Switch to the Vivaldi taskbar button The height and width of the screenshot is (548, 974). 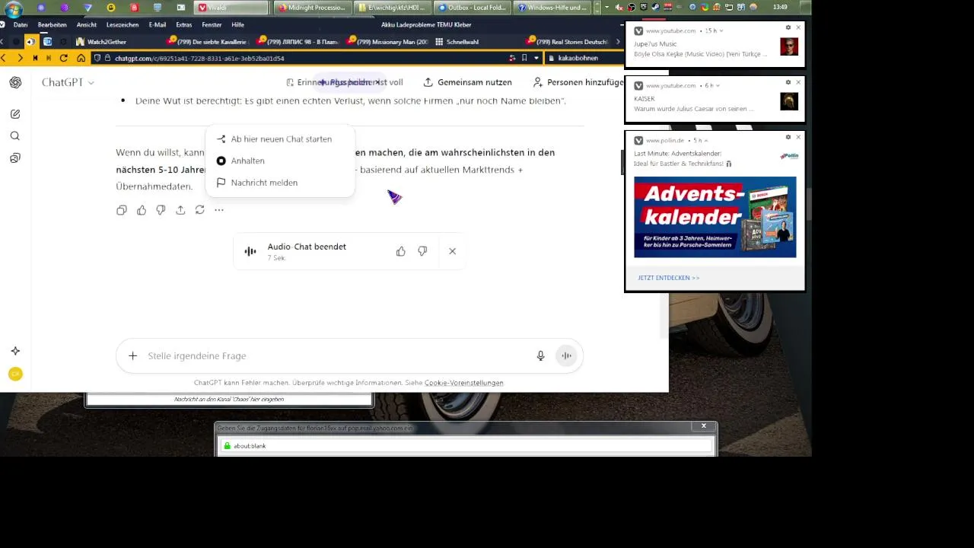[x=231, y=8]
